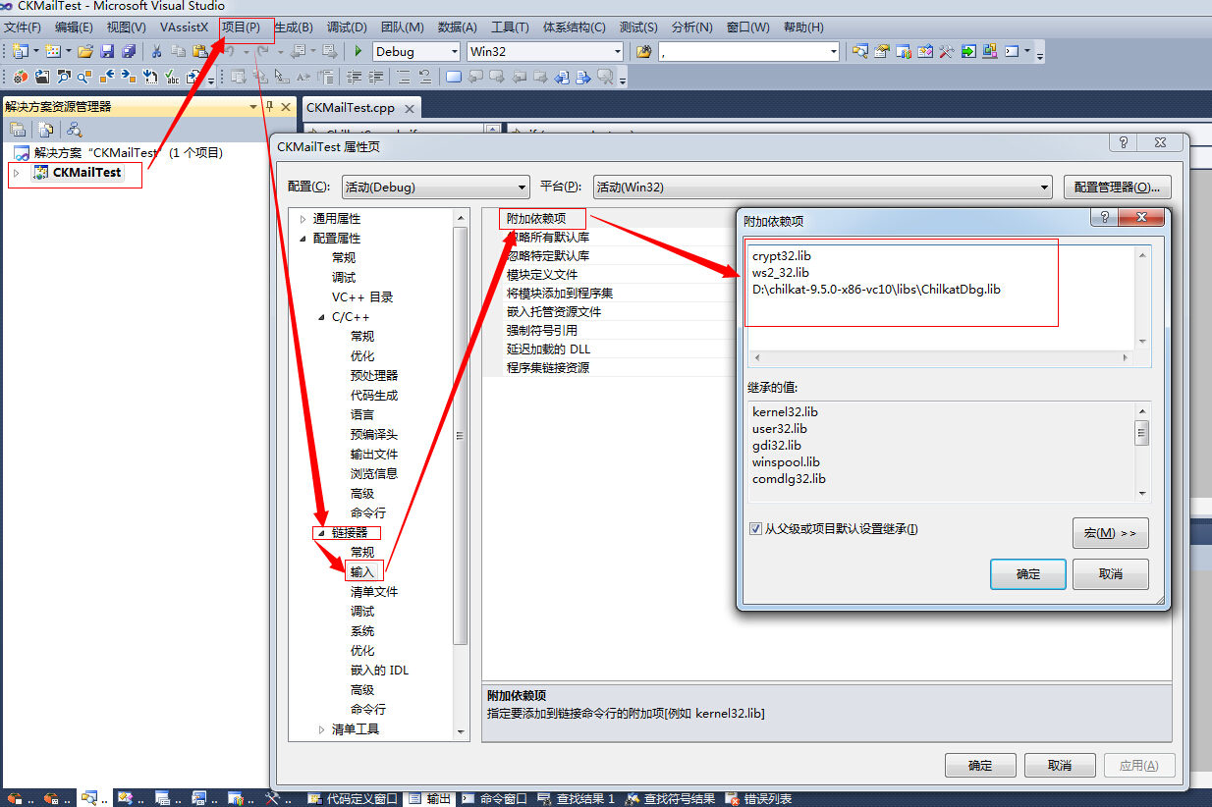The width and height of the screenshot is (1212, 807).
Task: Select the 输入 item under 链接器
Action: pos(362,572)
